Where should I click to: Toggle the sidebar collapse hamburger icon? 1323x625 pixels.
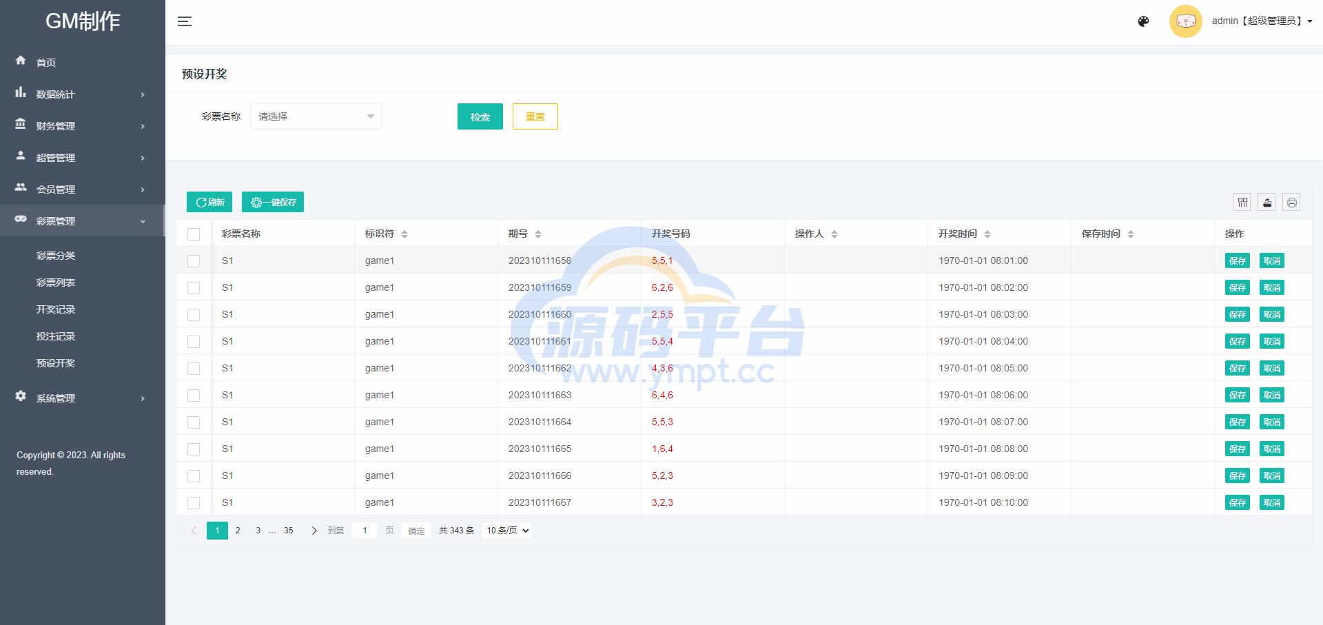pyautogui.click(x=185, y=21)
